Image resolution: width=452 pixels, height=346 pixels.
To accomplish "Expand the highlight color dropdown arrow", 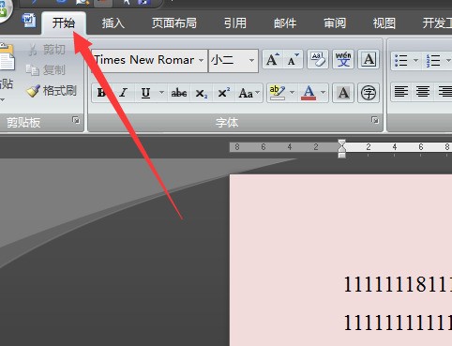I will pyautogui.click(x=293, y=93).
